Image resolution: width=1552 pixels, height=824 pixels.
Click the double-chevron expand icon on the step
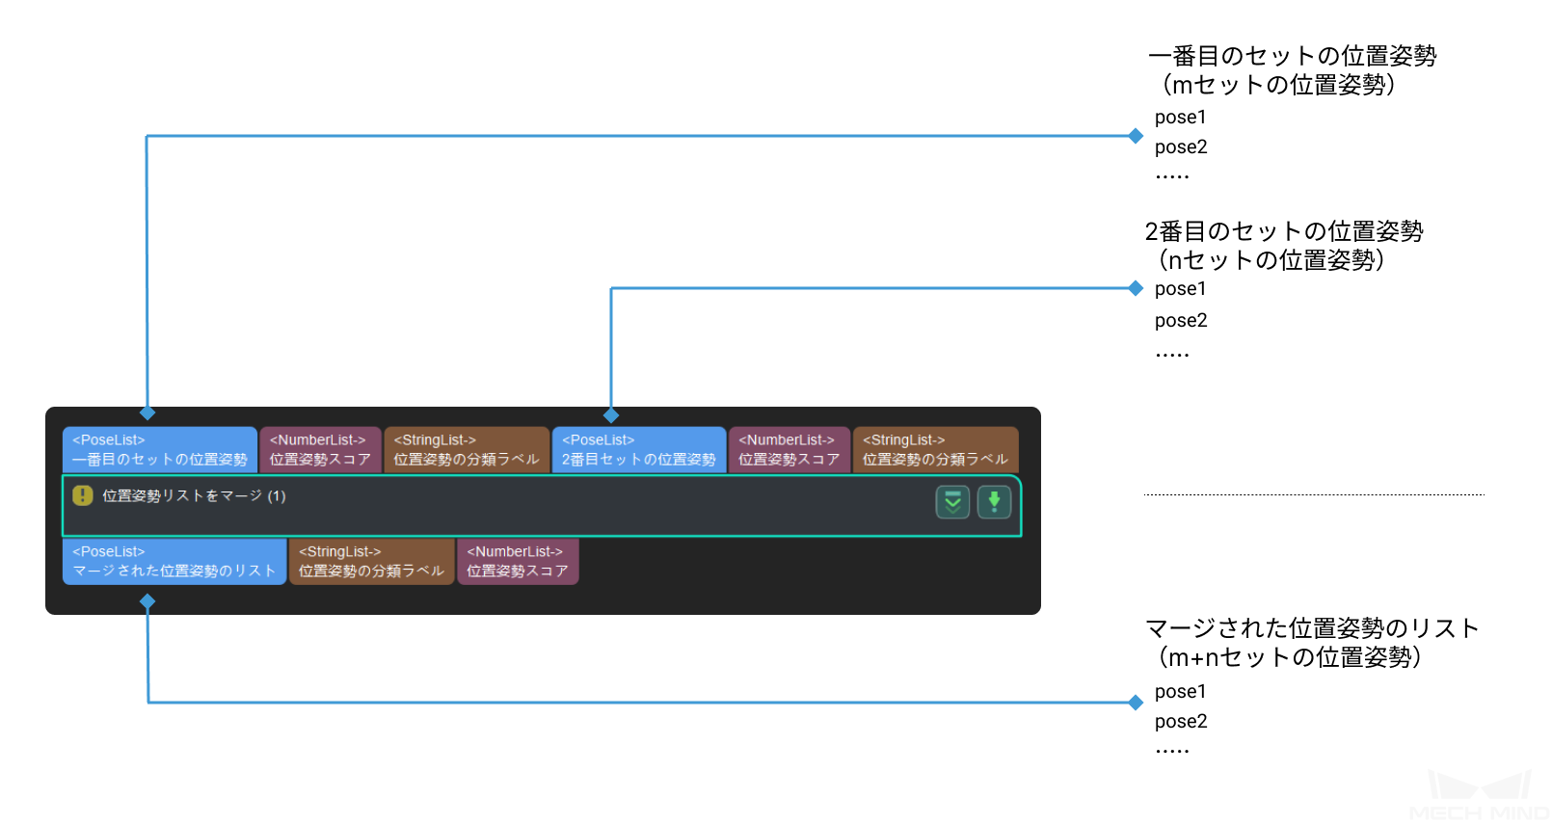click(x=952, y=502)
